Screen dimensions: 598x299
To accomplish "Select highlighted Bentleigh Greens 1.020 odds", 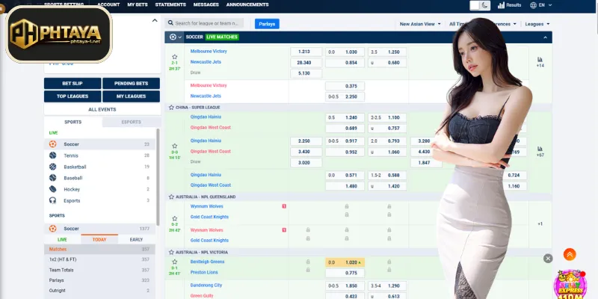I will [x=345, y=262].
